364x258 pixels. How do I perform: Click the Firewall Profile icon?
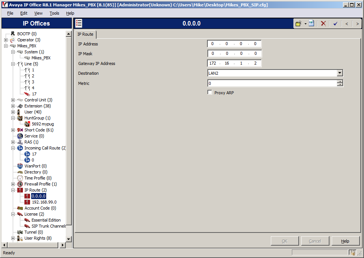click(20, 184)
